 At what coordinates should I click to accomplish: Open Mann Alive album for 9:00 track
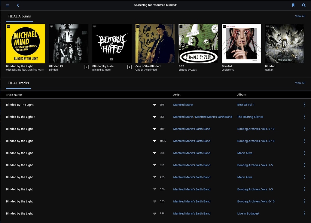[x=245, y=153]
